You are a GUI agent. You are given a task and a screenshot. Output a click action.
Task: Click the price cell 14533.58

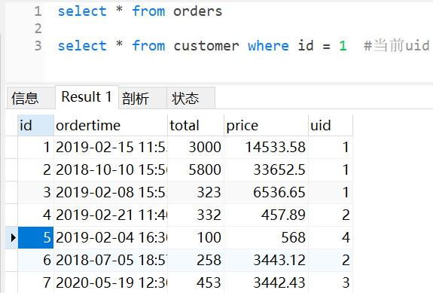pos(266,147)
